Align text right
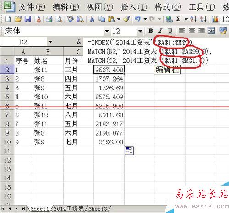 pyautogui.click(x=202, y=31)
